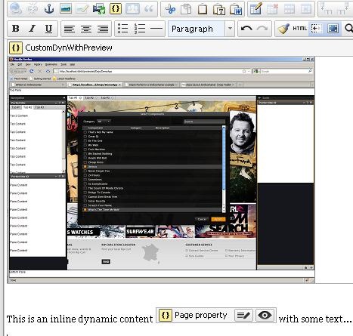Cut selection with the scissors icon
Image resolution: width=353 pixels, height=336 pixels.
(x=170, y=9)
